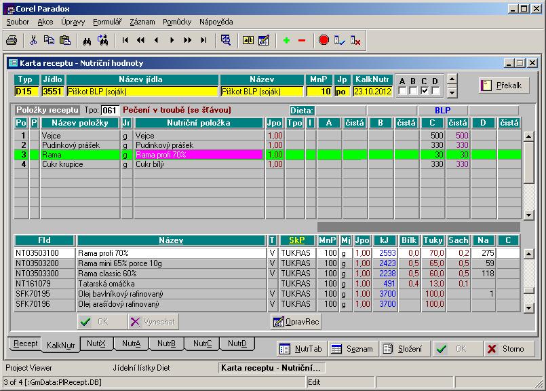Toggle checkbox B in diet group
Image resolution: width=546 pixels, height=391 pixels.
click(x=413, y=90)
